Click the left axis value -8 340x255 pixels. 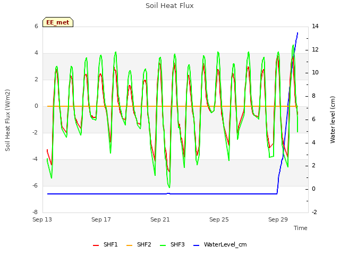[35, 212]
